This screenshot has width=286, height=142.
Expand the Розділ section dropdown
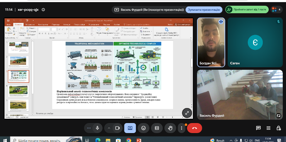coord(31,34)
